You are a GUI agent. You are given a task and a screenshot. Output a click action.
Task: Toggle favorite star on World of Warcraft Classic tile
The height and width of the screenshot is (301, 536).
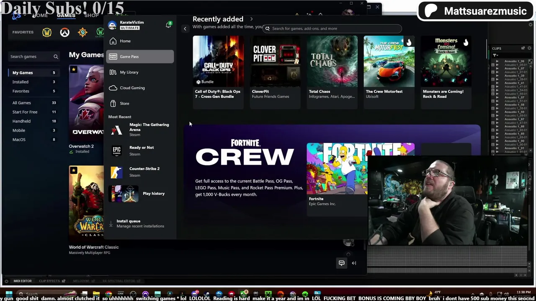click(74, 170)
